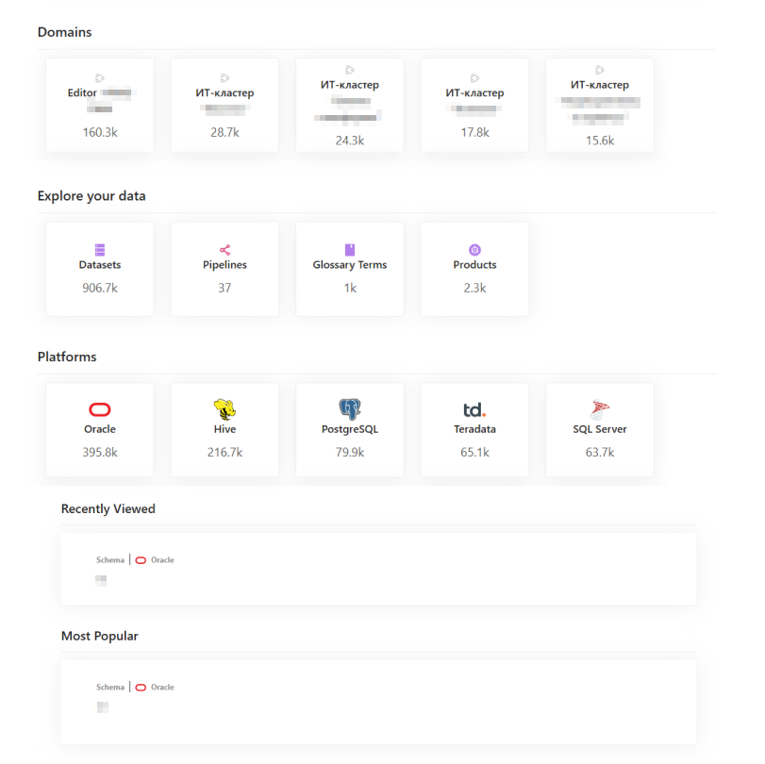Image resolution: width=765 pixels, height=764 pixels.
Task: Open the Most Popular Oracle schema entry
Action: [x=377, y=696]
